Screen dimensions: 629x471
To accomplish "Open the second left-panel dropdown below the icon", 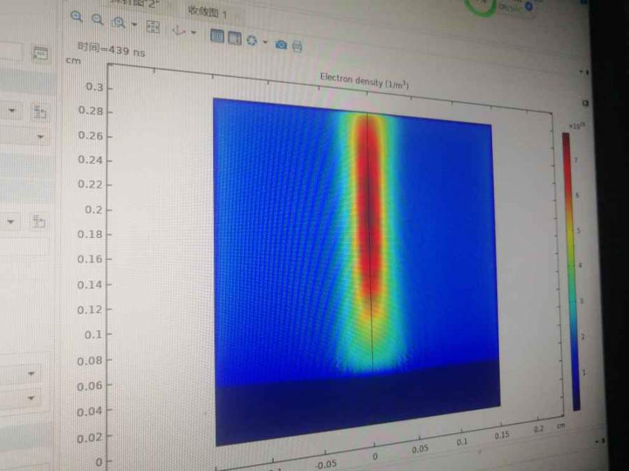I will (41, 137).
